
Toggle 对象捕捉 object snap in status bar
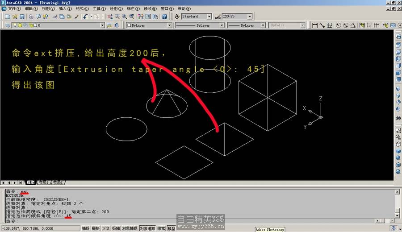tap(129, 228)
